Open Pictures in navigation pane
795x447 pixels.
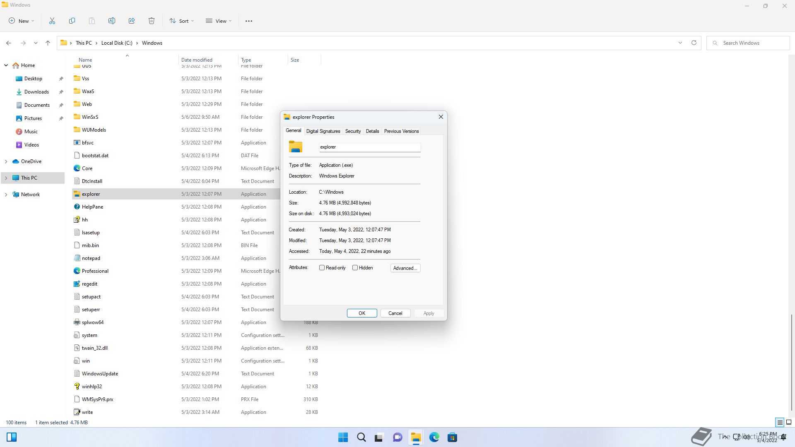click(33, 118)
